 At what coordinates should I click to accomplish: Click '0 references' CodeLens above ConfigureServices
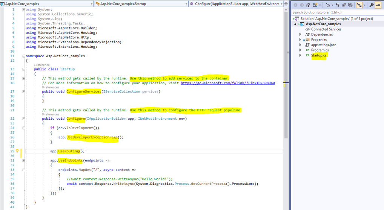click(x=51, y=87)
